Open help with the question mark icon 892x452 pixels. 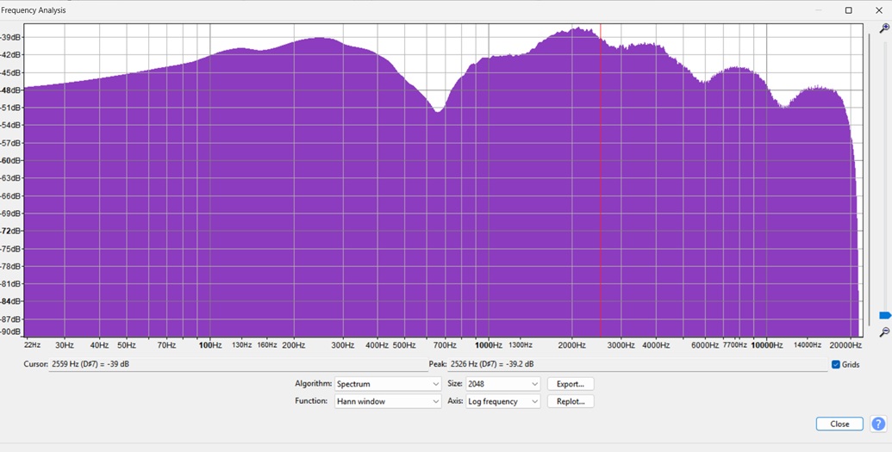click(x=878, y=424)
